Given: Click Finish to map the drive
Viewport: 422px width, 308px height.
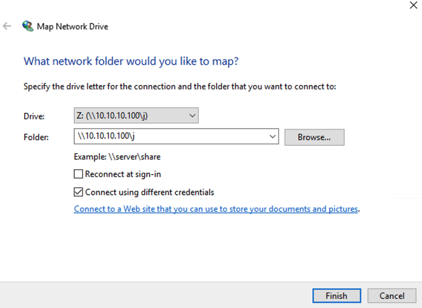Looking at the screenshot, I should (x=337, y=296).
